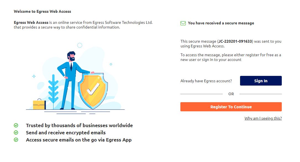Click the yellow briefcase in the illustration
Screen dimensions: 300x162
(39, 104)
